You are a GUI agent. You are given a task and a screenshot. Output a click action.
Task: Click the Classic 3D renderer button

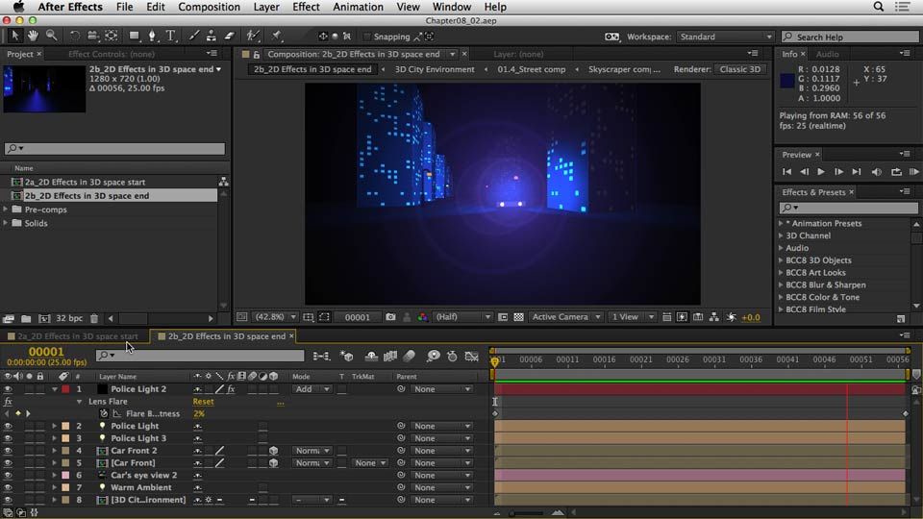point(740,69)
